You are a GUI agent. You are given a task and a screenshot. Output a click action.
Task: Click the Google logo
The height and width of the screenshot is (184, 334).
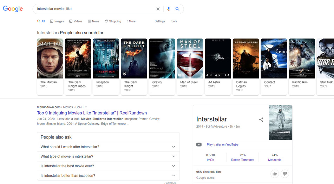13,9
